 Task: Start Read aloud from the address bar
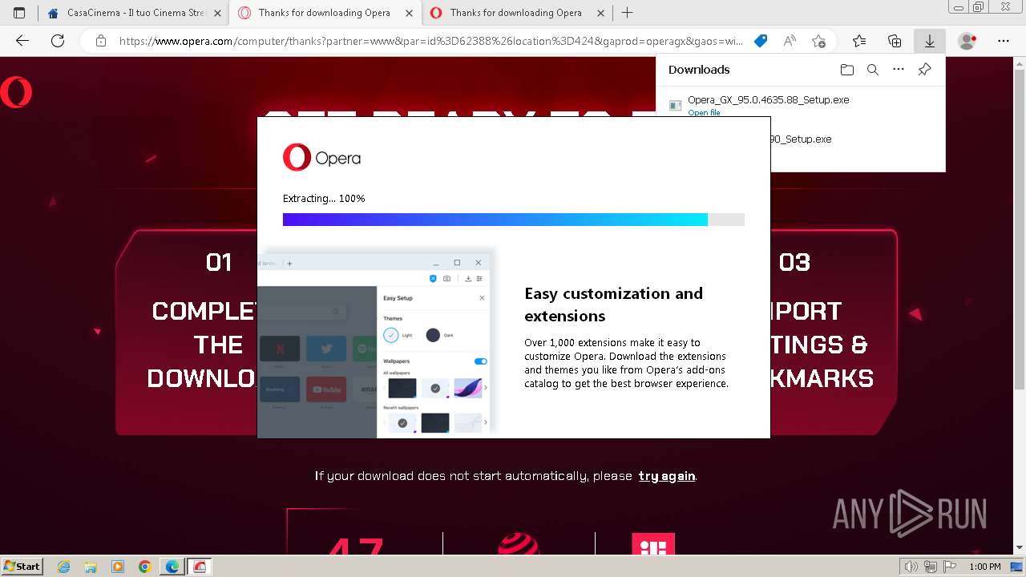(x=790, y=41)
